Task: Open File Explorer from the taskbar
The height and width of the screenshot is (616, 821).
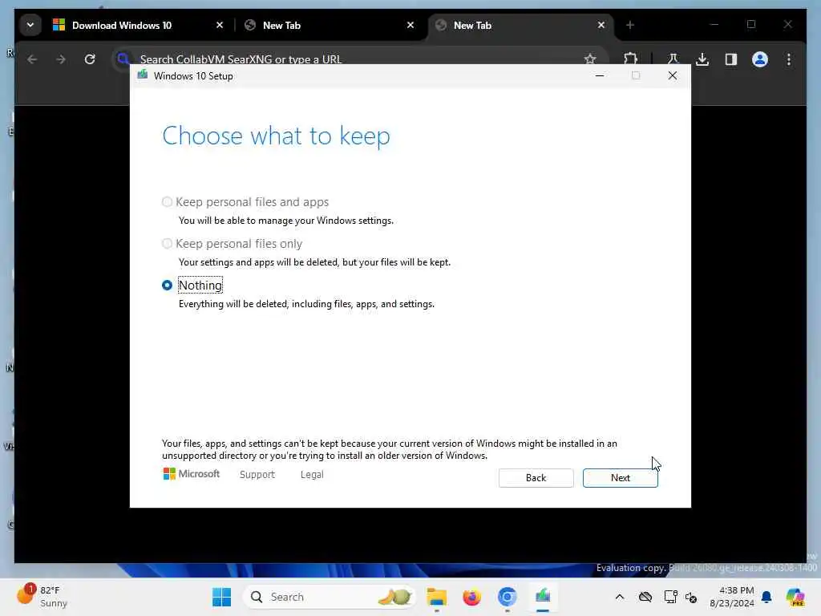Action: click(437, 597)
